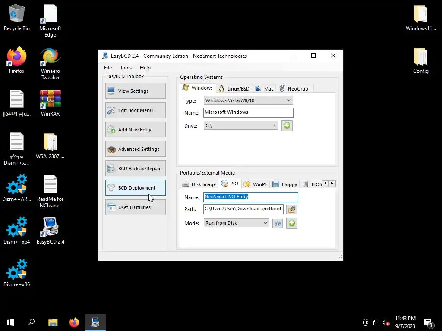The height and width of the screenshot is (331, 442).
Task: Select the Dism++x64 desktop icon
Action: coord(17,231)
